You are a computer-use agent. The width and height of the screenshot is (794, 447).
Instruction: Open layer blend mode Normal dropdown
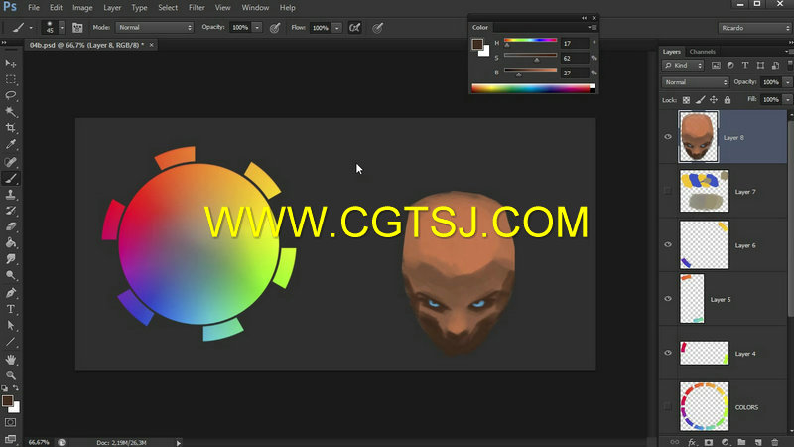[696, 82]
